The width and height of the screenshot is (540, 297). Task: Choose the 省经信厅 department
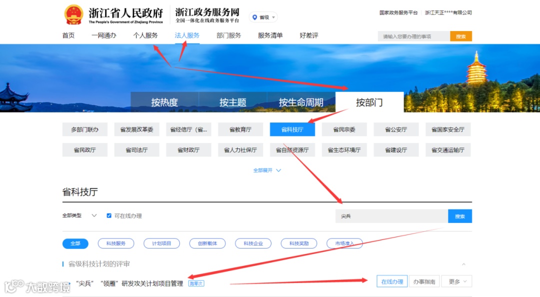point(188,129)
